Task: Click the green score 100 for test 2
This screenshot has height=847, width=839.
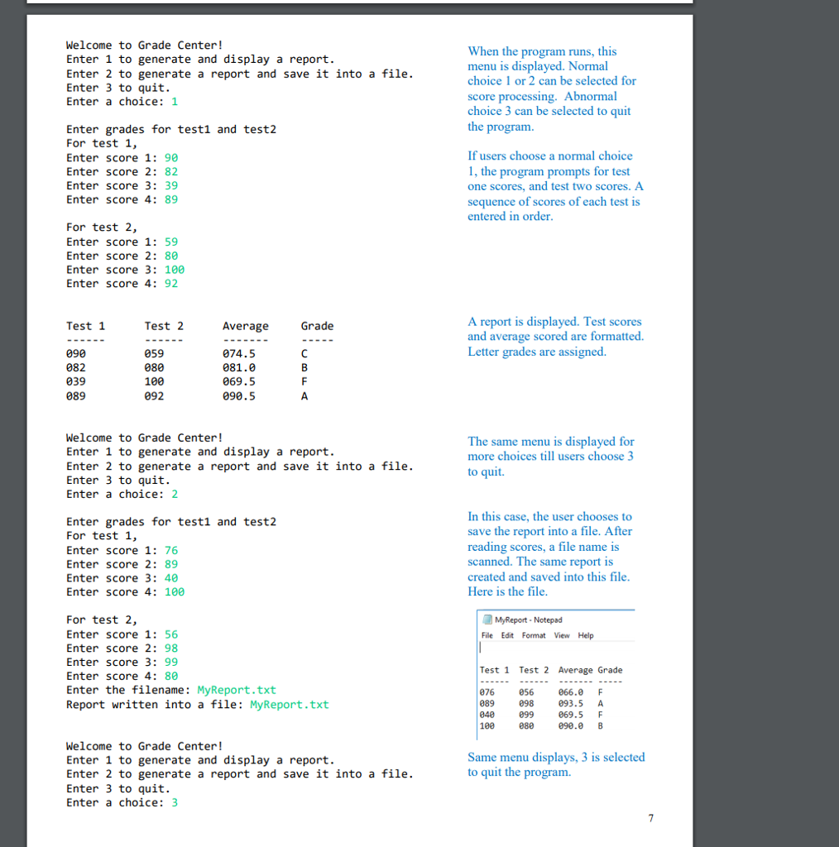Action: pos(175,269)
